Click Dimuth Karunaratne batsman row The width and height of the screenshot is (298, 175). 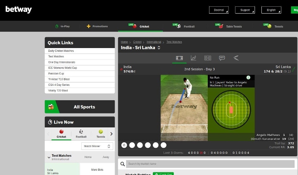[x=272, y=139]
